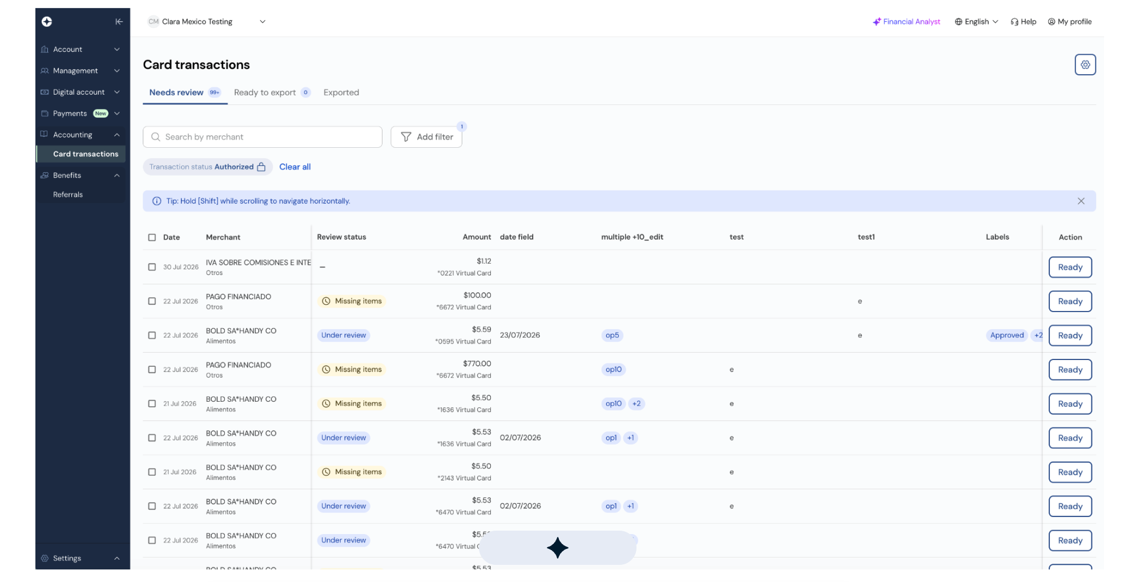
Task: Click the Digital account icon
Action: (x=45, y=92)
